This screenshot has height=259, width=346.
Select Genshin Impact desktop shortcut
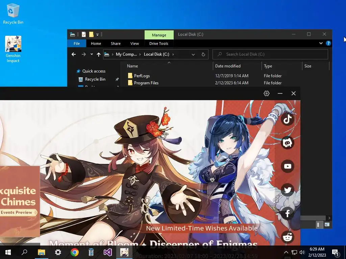(x=13, y=49)
